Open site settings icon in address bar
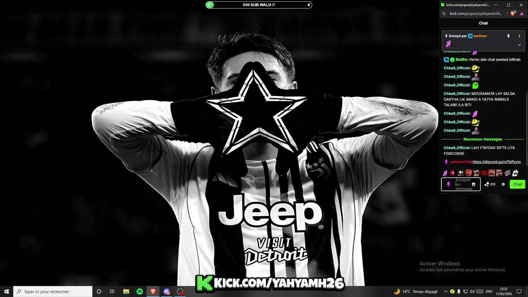Screen dimensions: 528x297 (444, 14)
